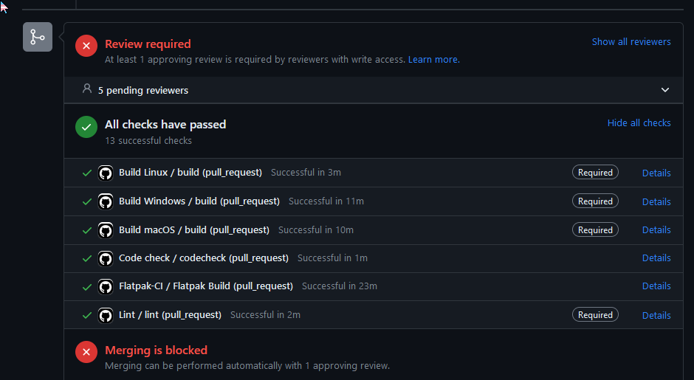Viewport: 694px width, 380px height.
Task: View Details of Code check codecheck
Action: [x=656, y=258]
